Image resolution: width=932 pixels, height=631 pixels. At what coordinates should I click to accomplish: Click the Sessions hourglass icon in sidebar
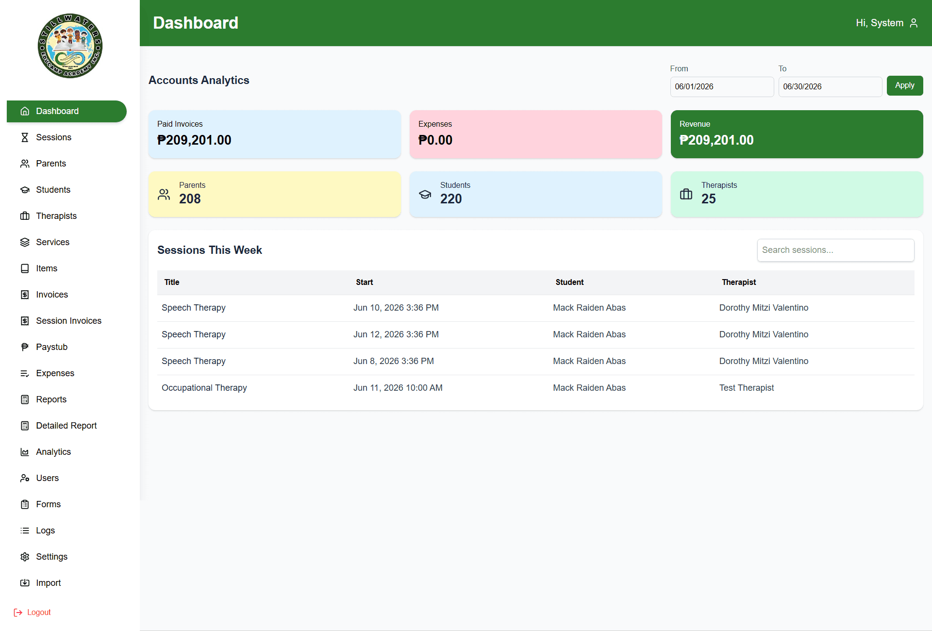25,137
